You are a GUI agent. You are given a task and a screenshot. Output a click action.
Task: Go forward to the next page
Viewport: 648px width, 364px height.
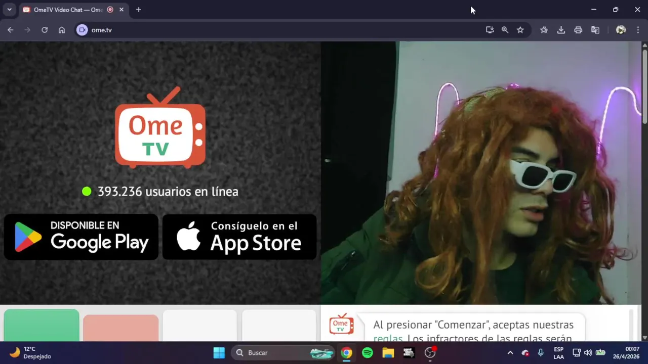click(x=27, y=30)
